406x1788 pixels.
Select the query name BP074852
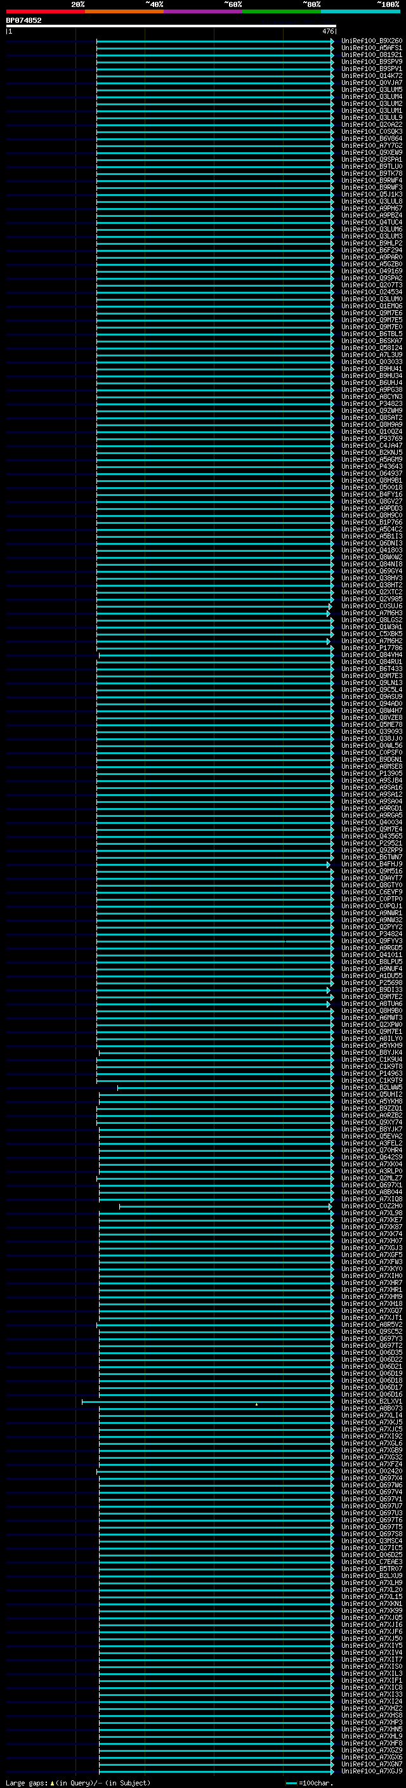point(23,20)
